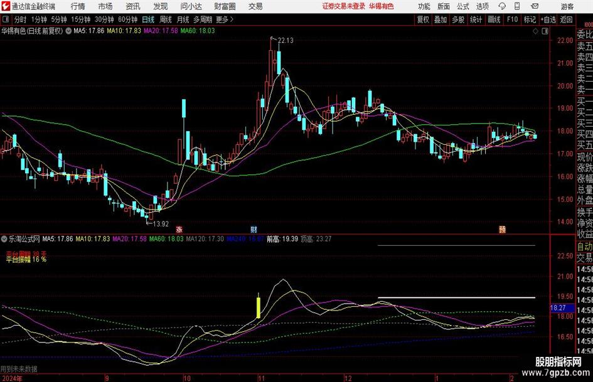
Task: Open the 财富圈 menu
Action: [225, 6]
